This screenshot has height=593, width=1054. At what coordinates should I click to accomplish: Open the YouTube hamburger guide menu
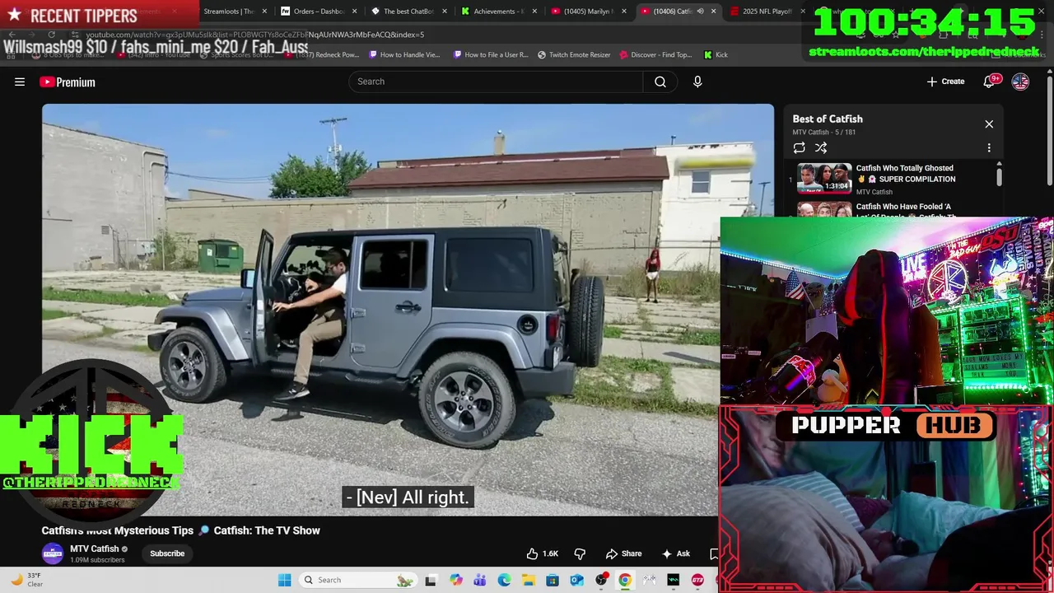pos(20,82)
